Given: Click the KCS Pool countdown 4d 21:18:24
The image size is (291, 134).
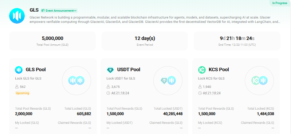Looking at the screenshot, I should (212, 93).
